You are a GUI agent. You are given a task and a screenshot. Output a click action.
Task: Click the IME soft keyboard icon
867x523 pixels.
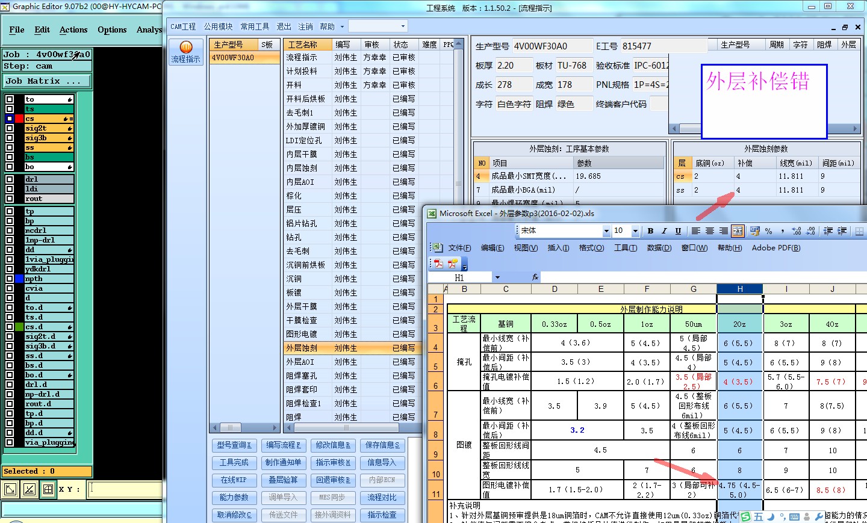click(794, 517)
